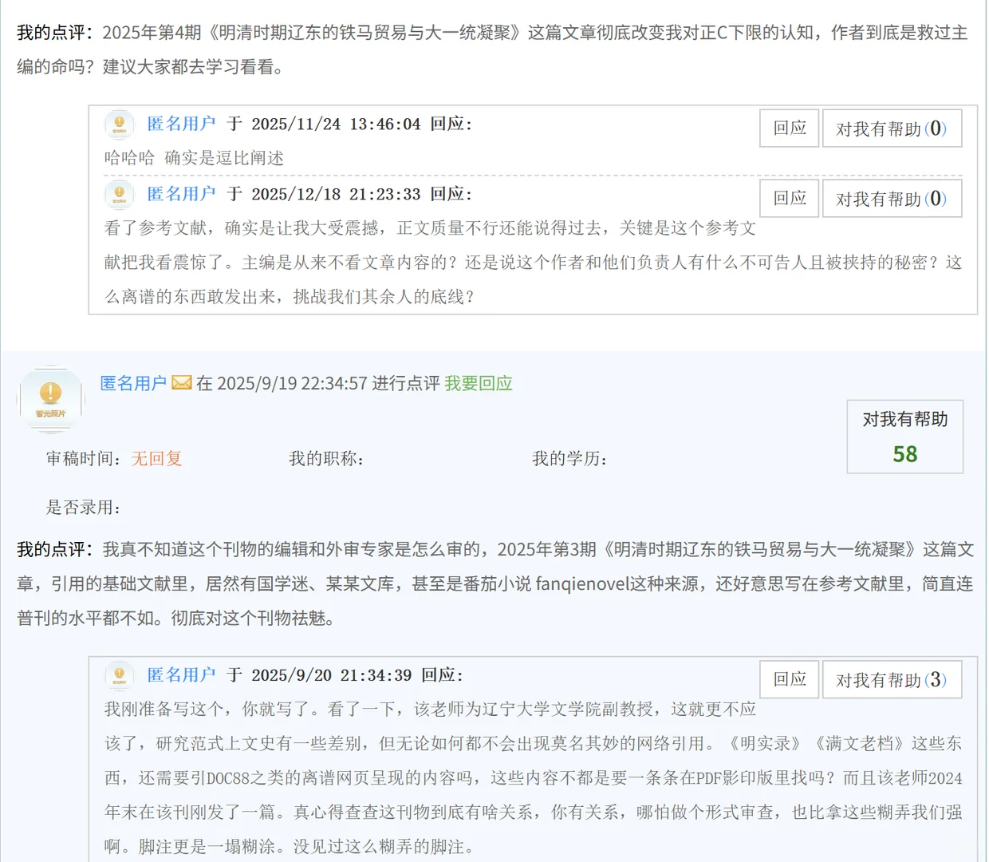989x862 pixels.
Task: Open 匿名用户 profile from the 9/20 reply
Action: [183, 674]
